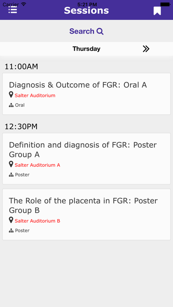Click the Salter Auditorium location link
The height and width of the screenshot is (307, 173).
(35, 96)
